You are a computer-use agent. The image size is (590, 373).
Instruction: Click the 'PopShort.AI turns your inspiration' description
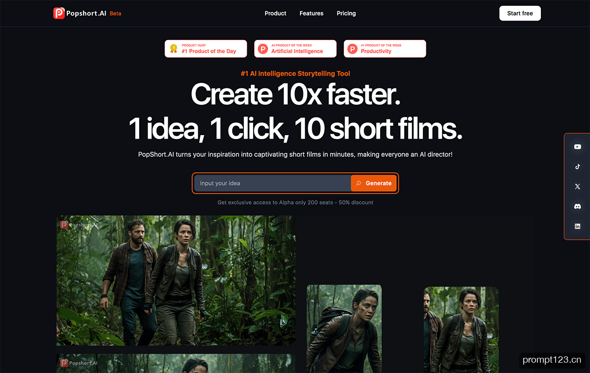click(x=295, y=154)
